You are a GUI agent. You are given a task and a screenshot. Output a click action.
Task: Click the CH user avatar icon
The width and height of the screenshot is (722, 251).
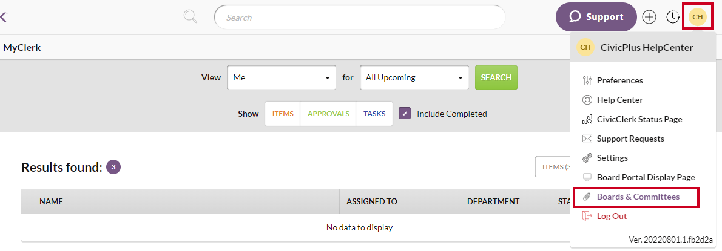click(698, 17)
